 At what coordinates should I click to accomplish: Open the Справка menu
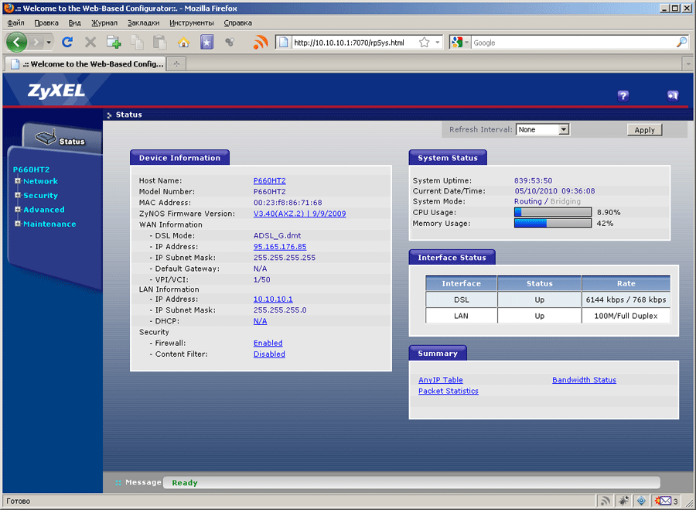237,22
